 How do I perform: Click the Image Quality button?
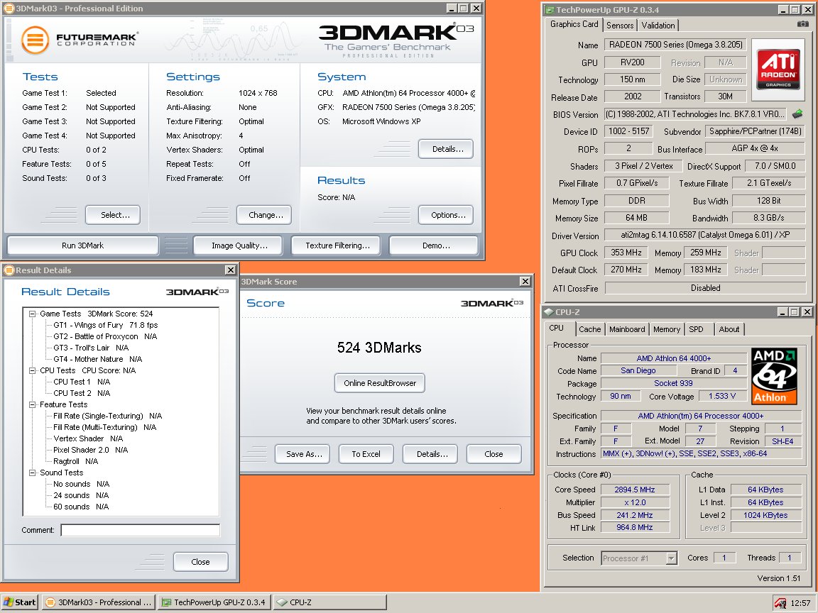[x=239, y=245]
